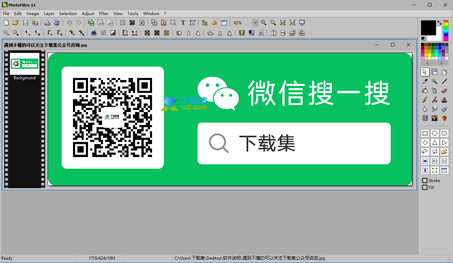Select the Paintbrush tool
This screenshot has height=263, width=453.
[425, 100]
